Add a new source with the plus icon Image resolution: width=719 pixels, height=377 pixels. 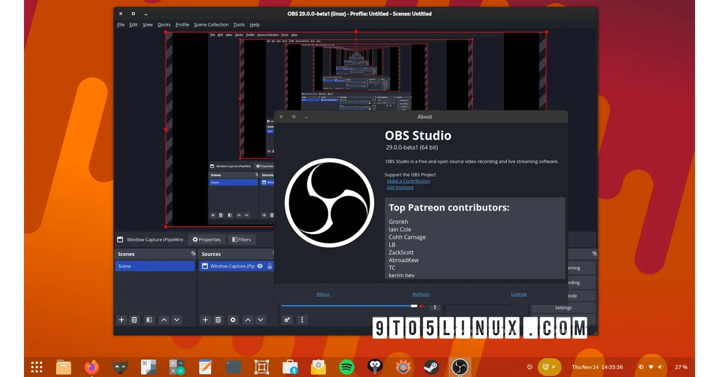point(205,320)
